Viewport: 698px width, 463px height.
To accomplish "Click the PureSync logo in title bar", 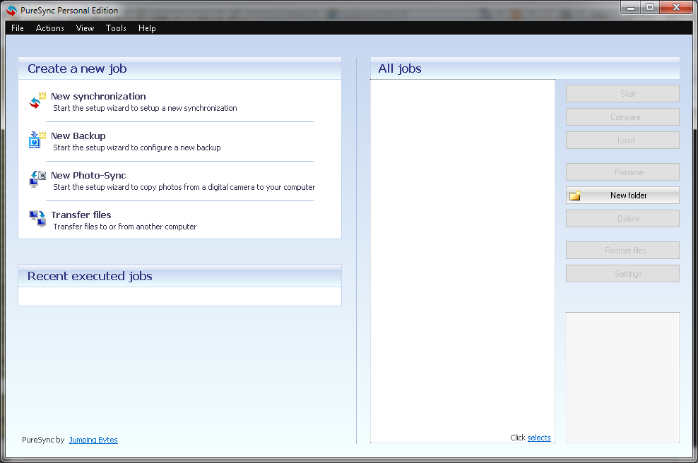I will pos(11,10).
